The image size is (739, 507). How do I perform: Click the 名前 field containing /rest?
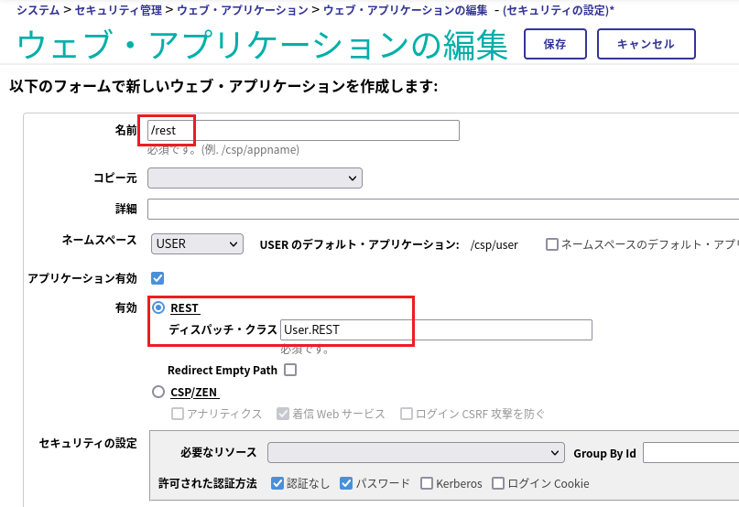click(302, 131)
